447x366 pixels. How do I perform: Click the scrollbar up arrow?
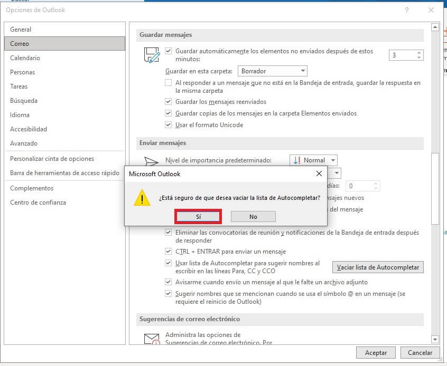point(435,27)
